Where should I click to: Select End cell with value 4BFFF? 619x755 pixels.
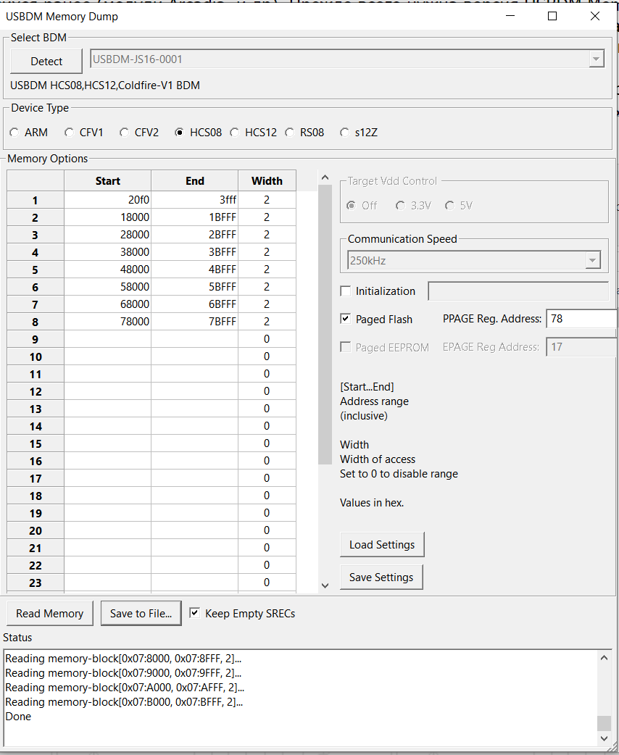point(194,269)
